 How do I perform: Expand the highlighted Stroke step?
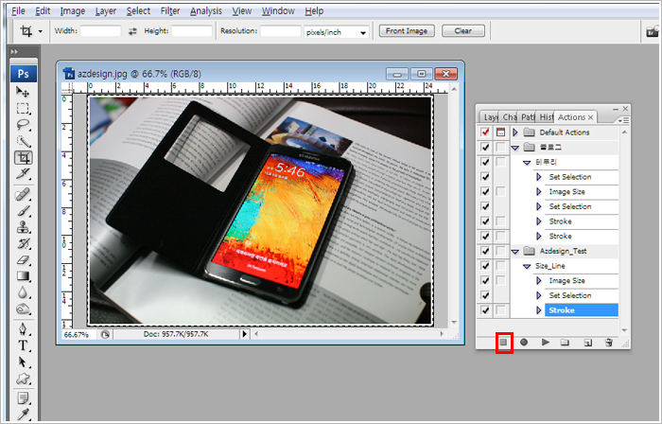(x=539, y=310)
